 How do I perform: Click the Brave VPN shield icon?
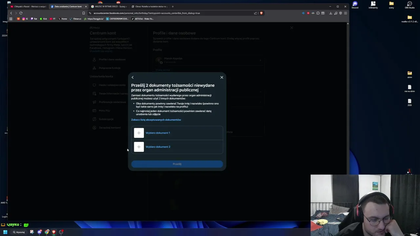(x=341, y=13)
